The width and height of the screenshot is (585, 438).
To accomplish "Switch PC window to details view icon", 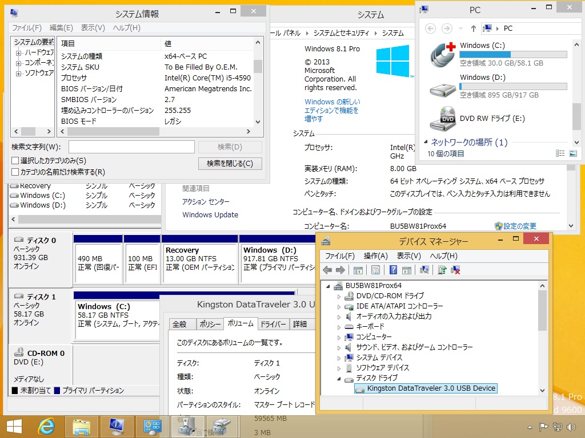I will tap(560, 153).
